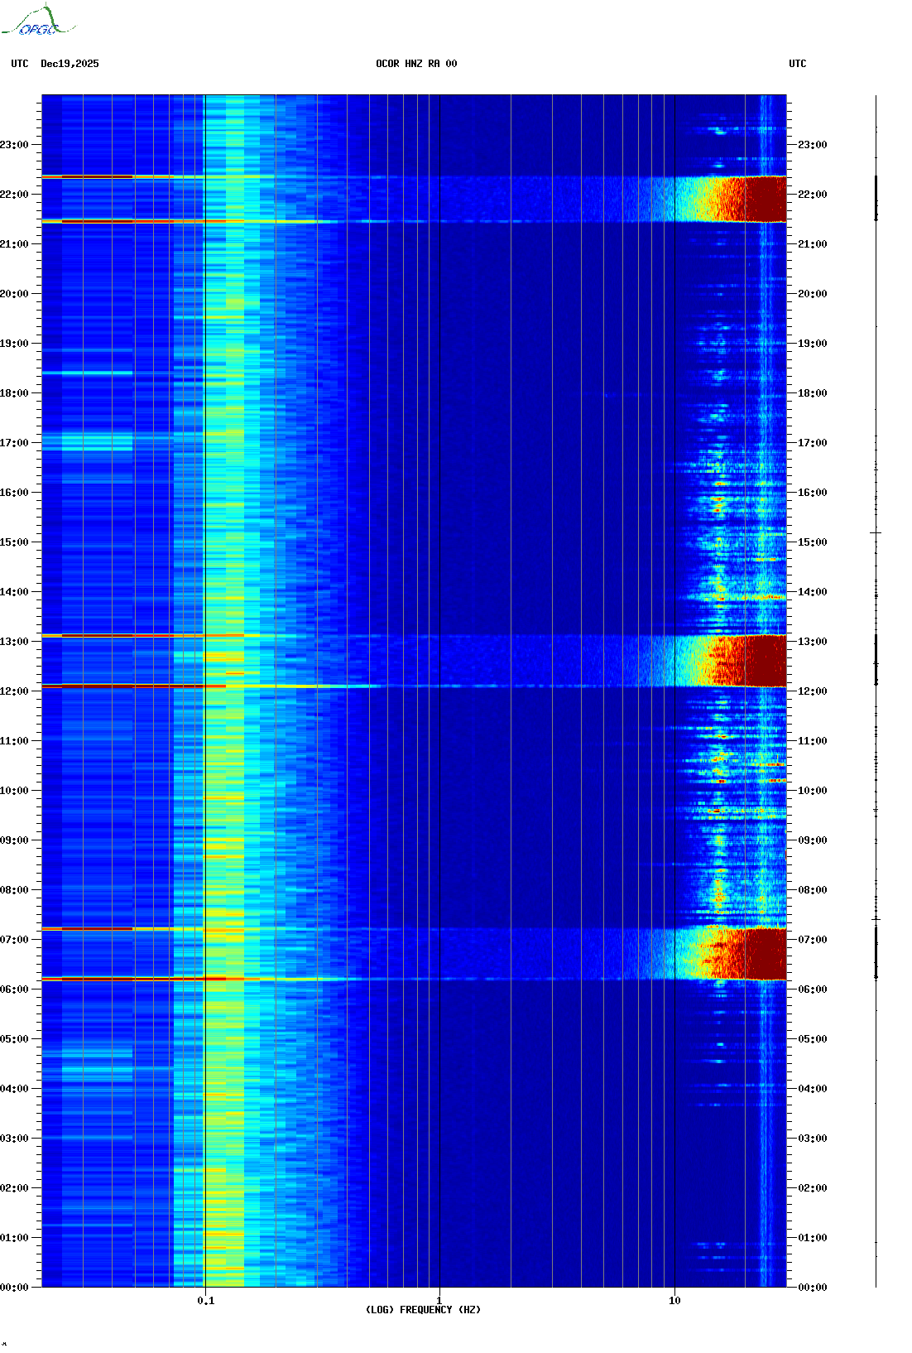This screenshot has height=1353, width=912.
Task: Click the 0.1 Hz frequency tick label
Action: 205,1300
